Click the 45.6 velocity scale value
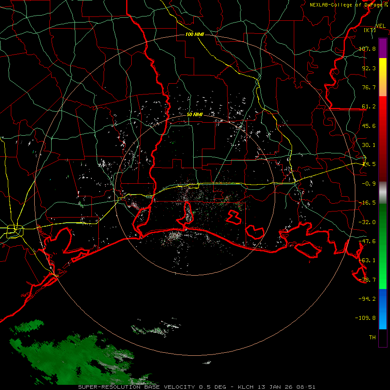The width and height of the screenshot is (390, 390). 369,126
